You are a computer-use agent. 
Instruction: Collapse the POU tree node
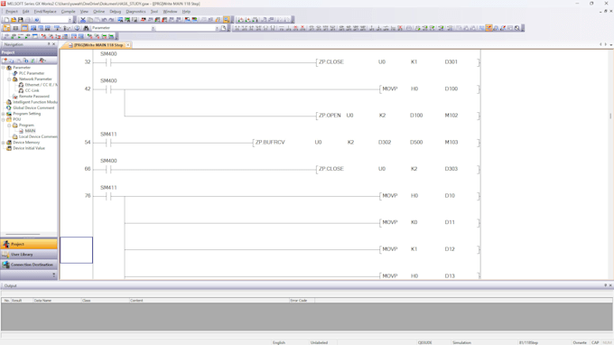(3, 119)
